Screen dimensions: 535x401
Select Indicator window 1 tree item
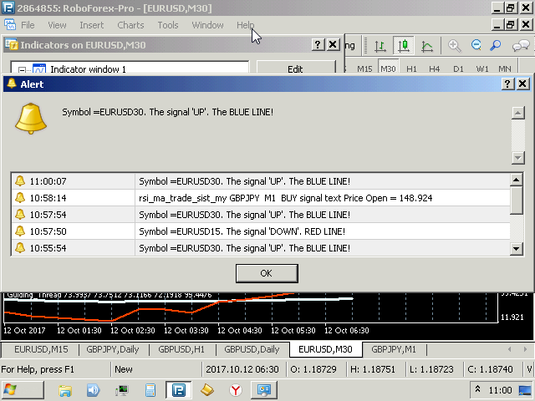click(x=88, y=69)
